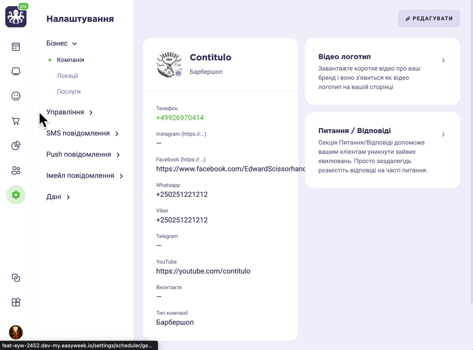Open the staff people icon

click(x=16, y=170)
